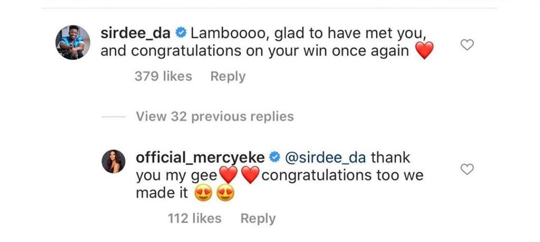
Task: Click the line beside View 32 previous replies
Action: (x=114, y=117)
